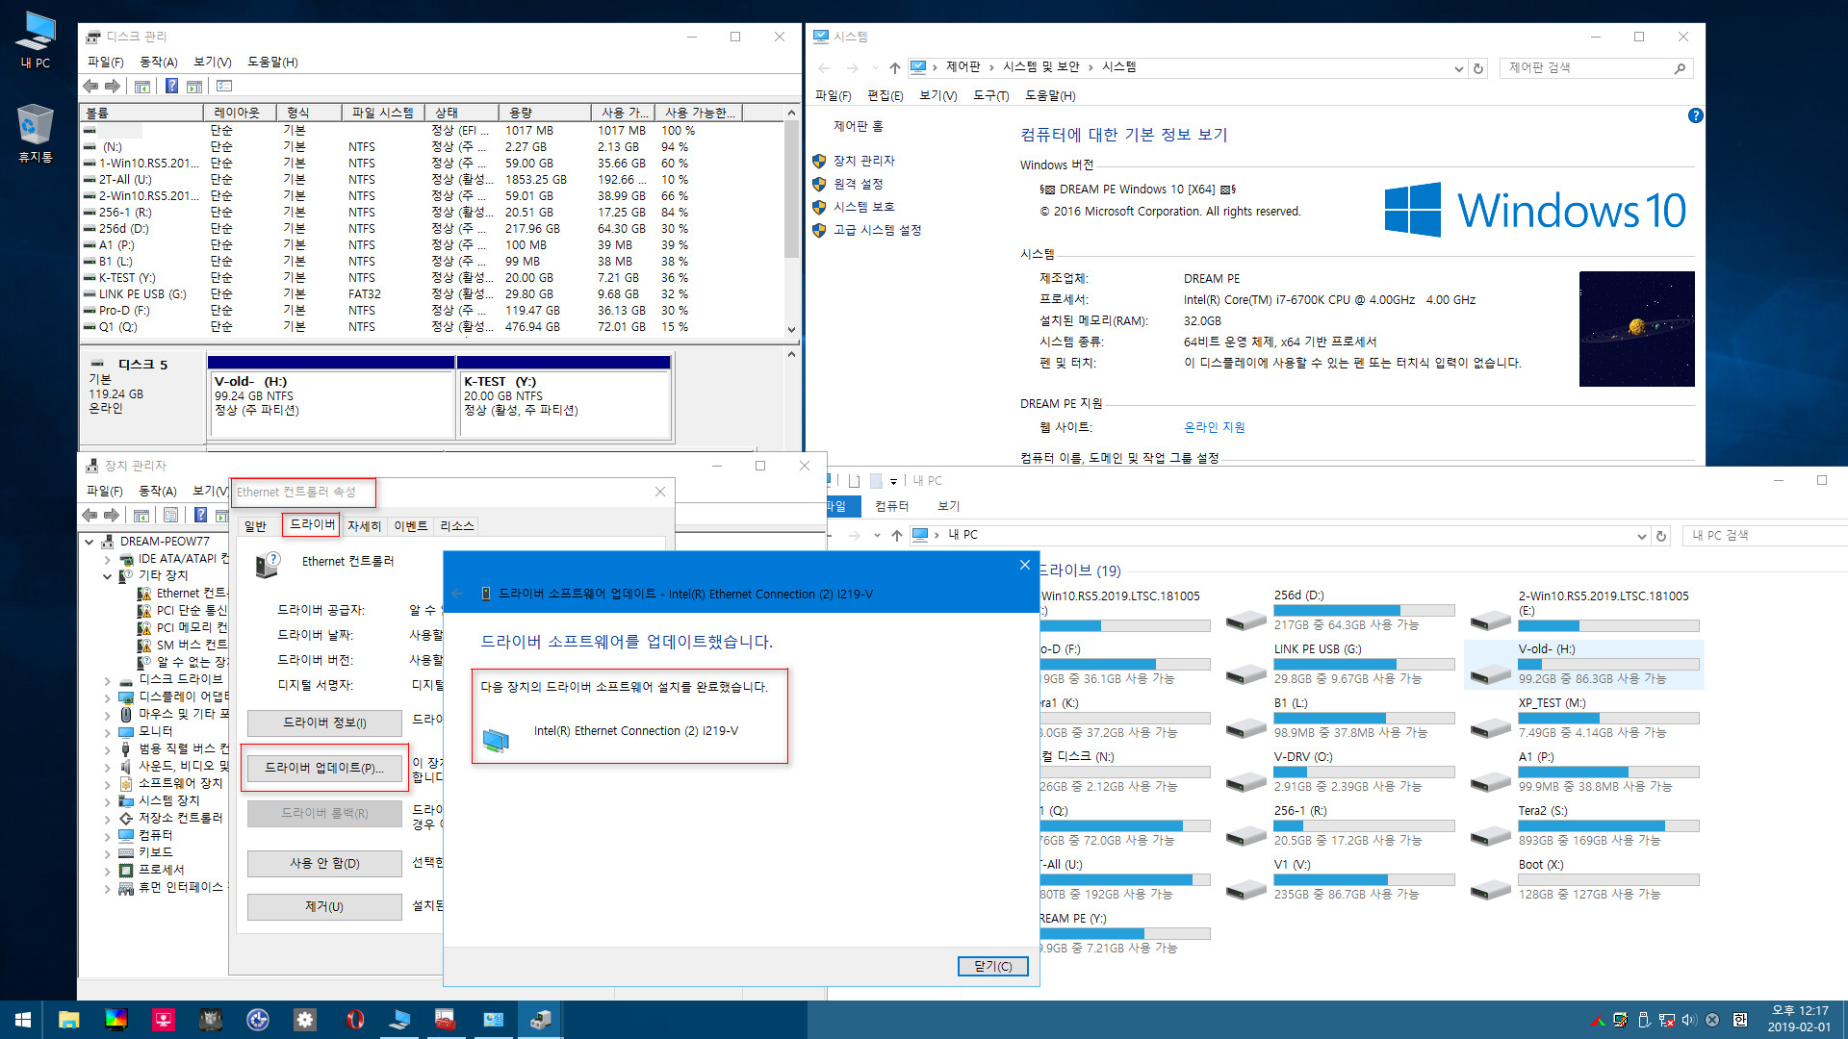Expand the 디스크 드라이브 node
Viewport: 1848px width, 1039px height.
pyautogui.click(x=108, y=680)
